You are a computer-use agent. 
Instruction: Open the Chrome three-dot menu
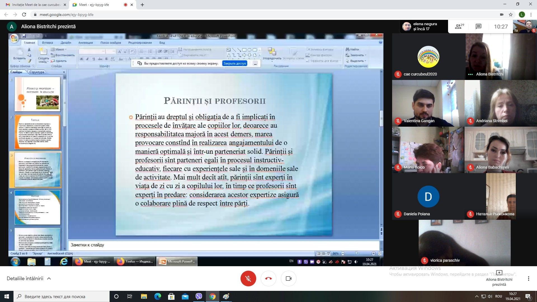click(531, 15)
